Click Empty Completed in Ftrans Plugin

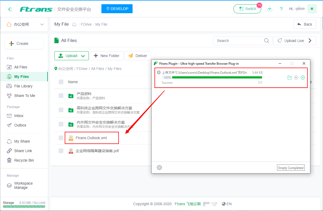291,168
